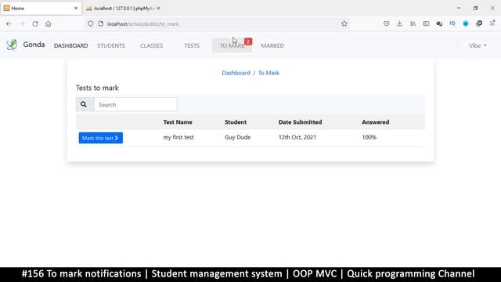Click the shield tracking protection icon
501x282 pixels.
click(x=91, y=23)
